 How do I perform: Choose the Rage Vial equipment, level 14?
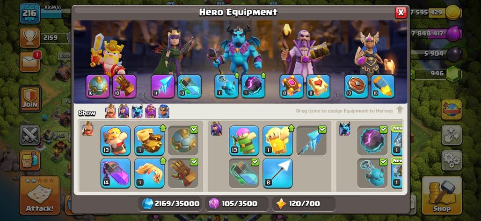point(116,173)
